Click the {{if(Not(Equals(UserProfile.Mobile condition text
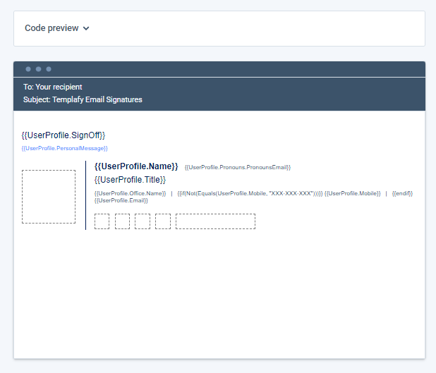 tap(250, 193)
